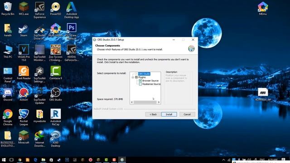The height and width of the screenshot is (163, 290).
Task: Select the OBS Studio component row
Action: [144, 74]
